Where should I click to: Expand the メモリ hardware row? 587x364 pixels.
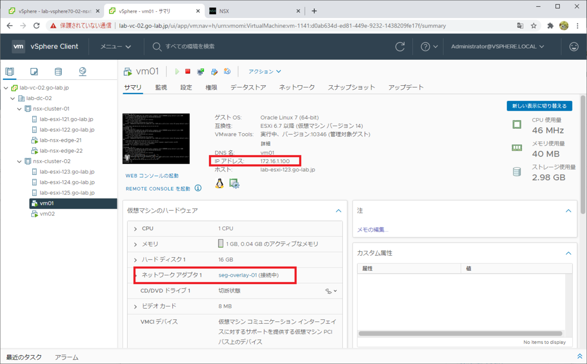pos(135,244)
